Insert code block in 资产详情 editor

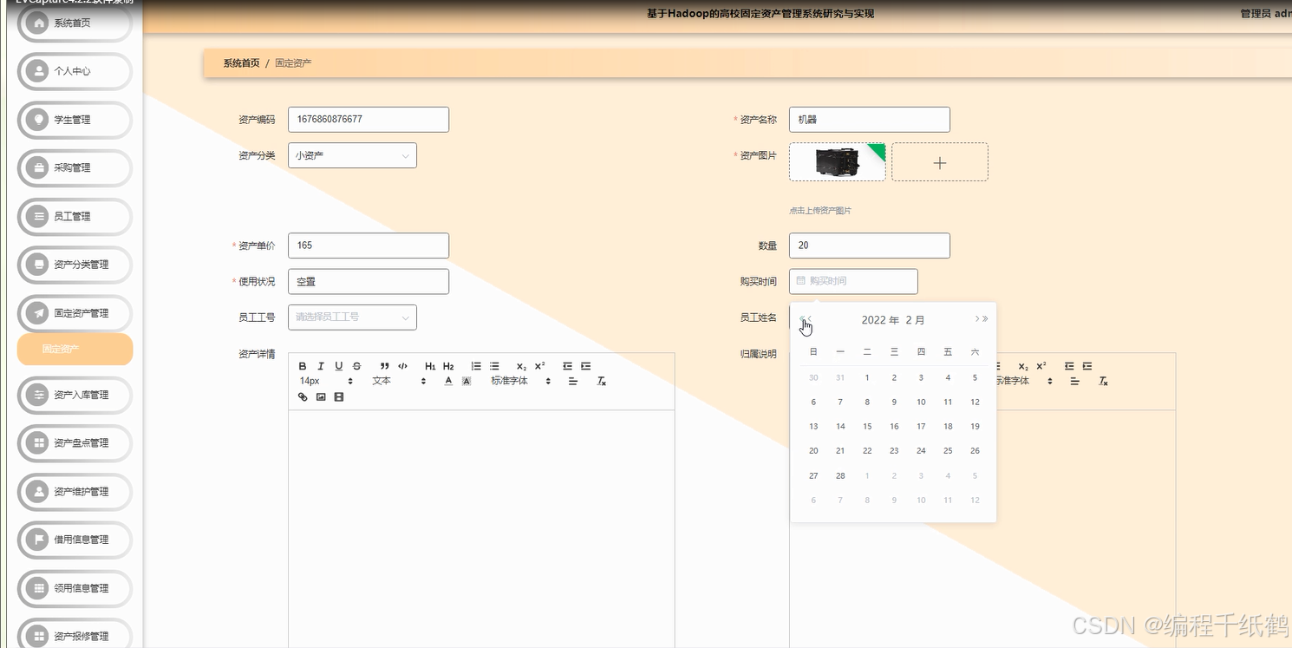pos(402,366)
